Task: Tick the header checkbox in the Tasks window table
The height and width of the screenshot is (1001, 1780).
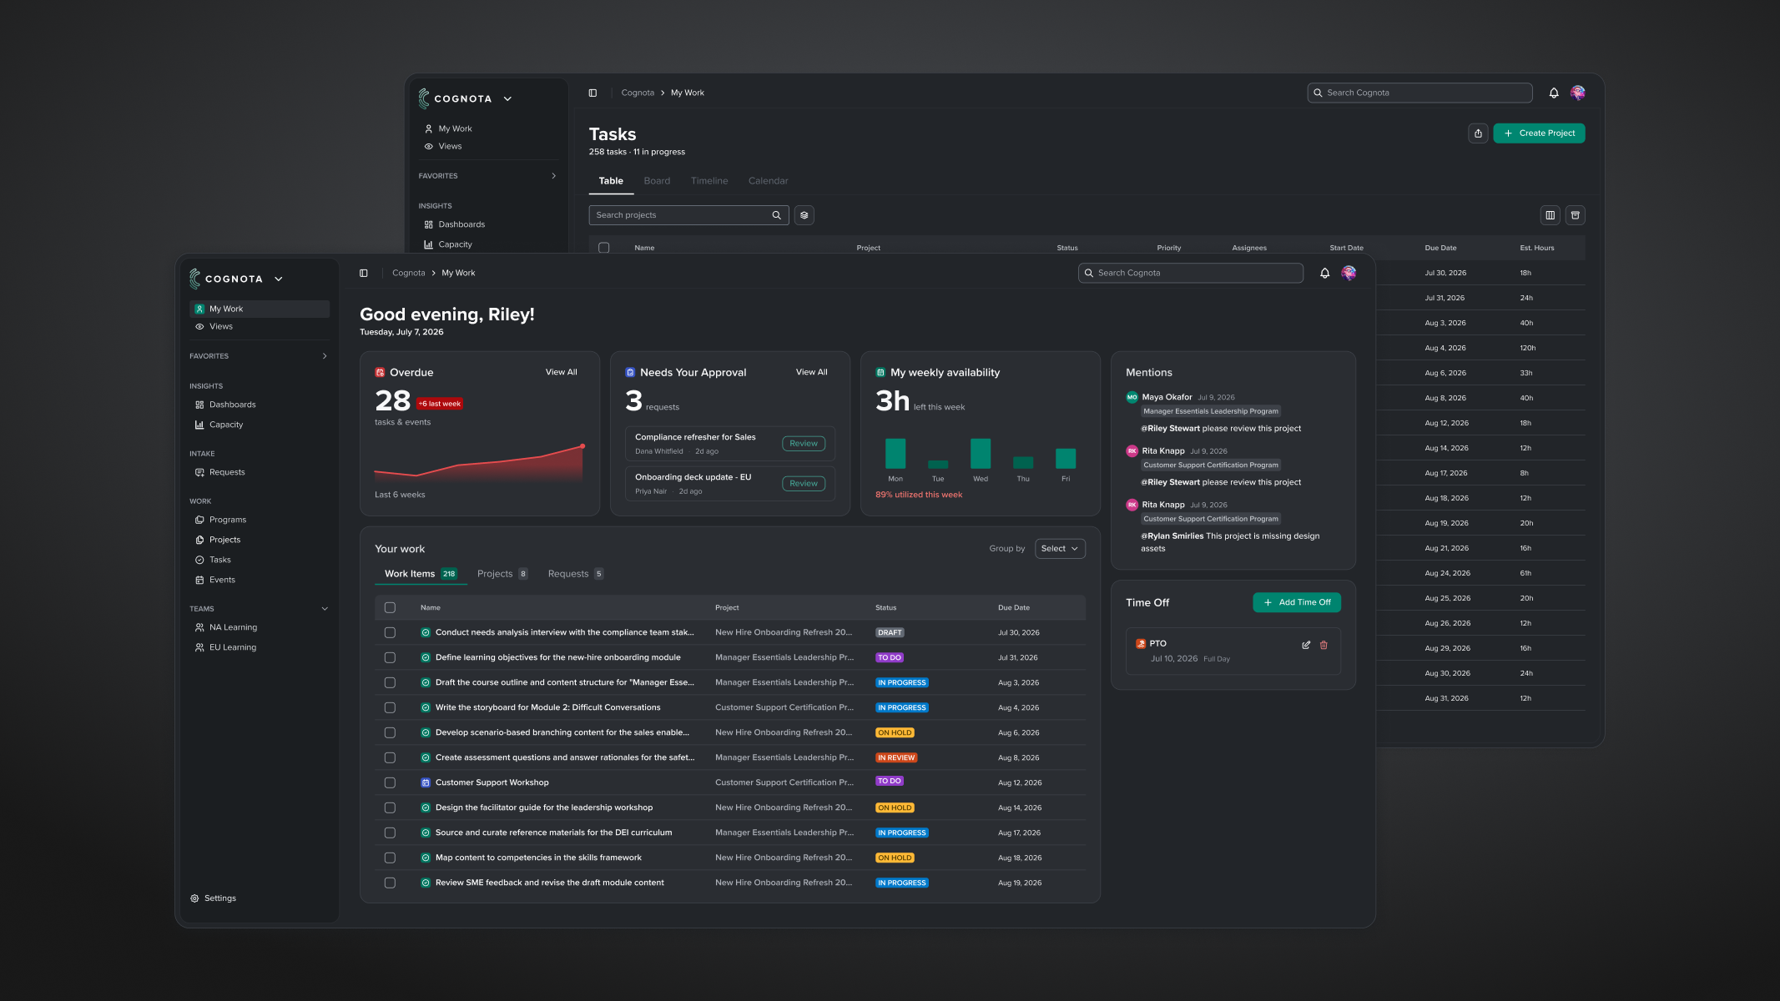Action: [604, 248]
